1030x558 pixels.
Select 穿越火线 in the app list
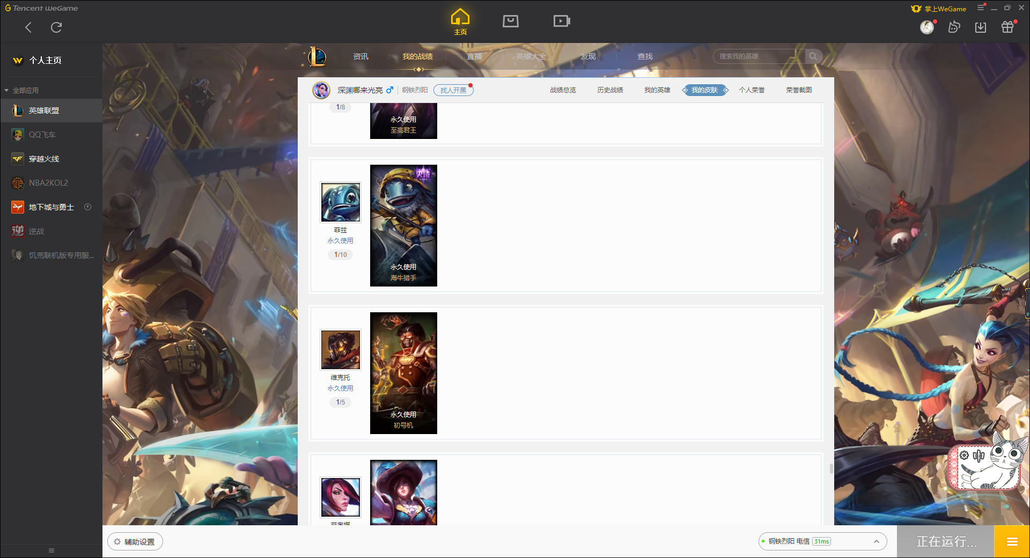pyautogui.click(x=51, y=159)
